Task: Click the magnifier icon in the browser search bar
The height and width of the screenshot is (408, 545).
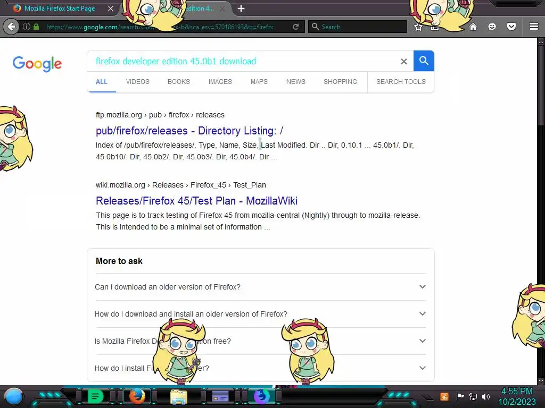Action: tap(315, 27)
